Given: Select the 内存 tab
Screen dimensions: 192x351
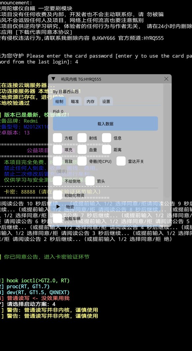Looking at the screenshot, I should tap(90, 102).
